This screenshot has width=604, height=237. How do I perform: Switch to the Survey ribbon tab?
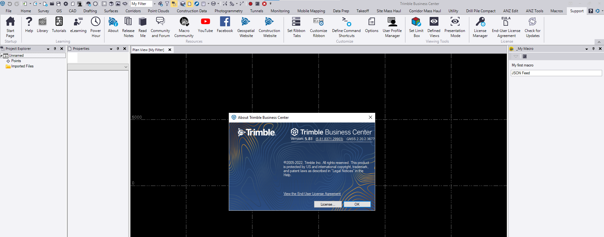coord(43,11)
